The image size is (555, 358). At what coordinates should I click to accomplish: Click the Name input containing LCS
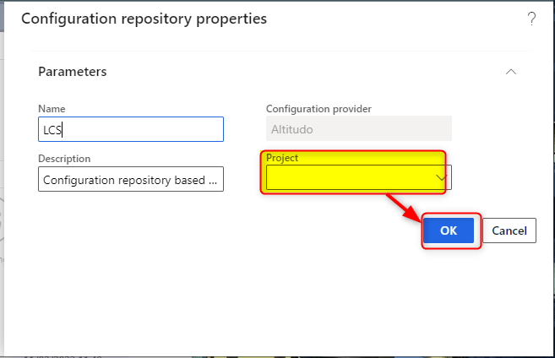[x=131, y=129]
